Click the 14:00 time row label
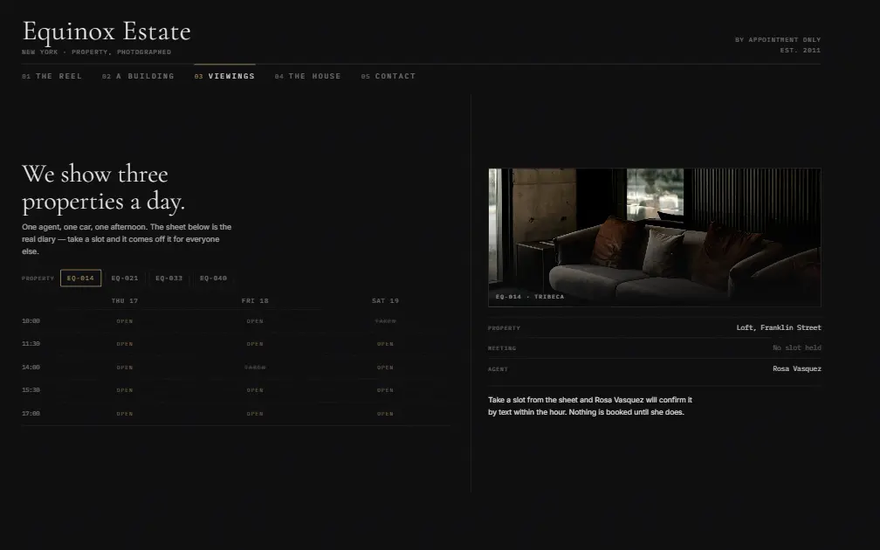This screenshot has width=880, height=550. point(31,368)
